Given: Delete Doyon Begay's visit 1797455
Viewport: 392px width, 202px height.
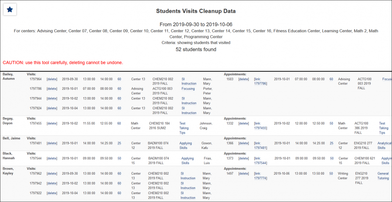Looking at the screenshot, I should (x=52, y=123).
